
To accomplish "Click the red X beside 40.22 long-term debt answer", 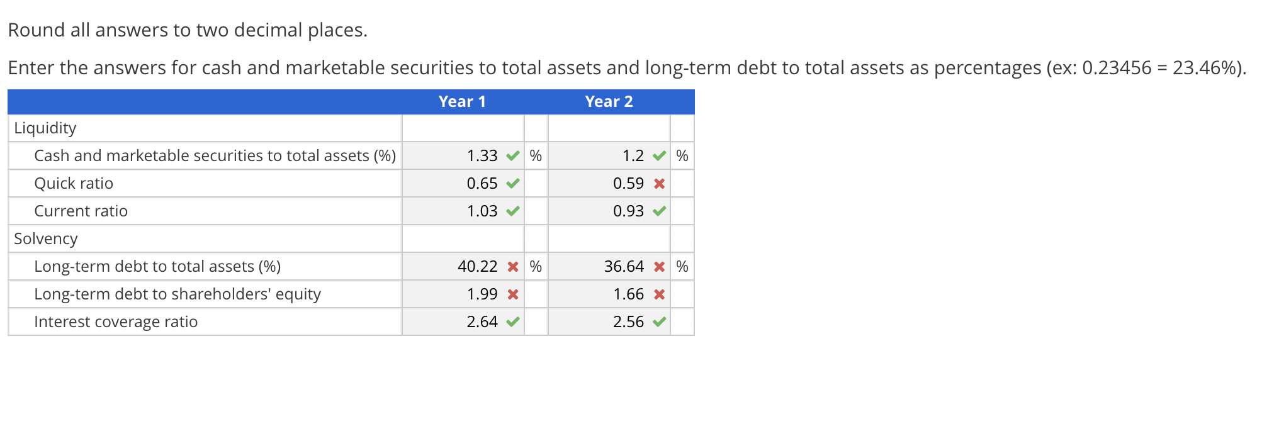I will click(512, 266).
